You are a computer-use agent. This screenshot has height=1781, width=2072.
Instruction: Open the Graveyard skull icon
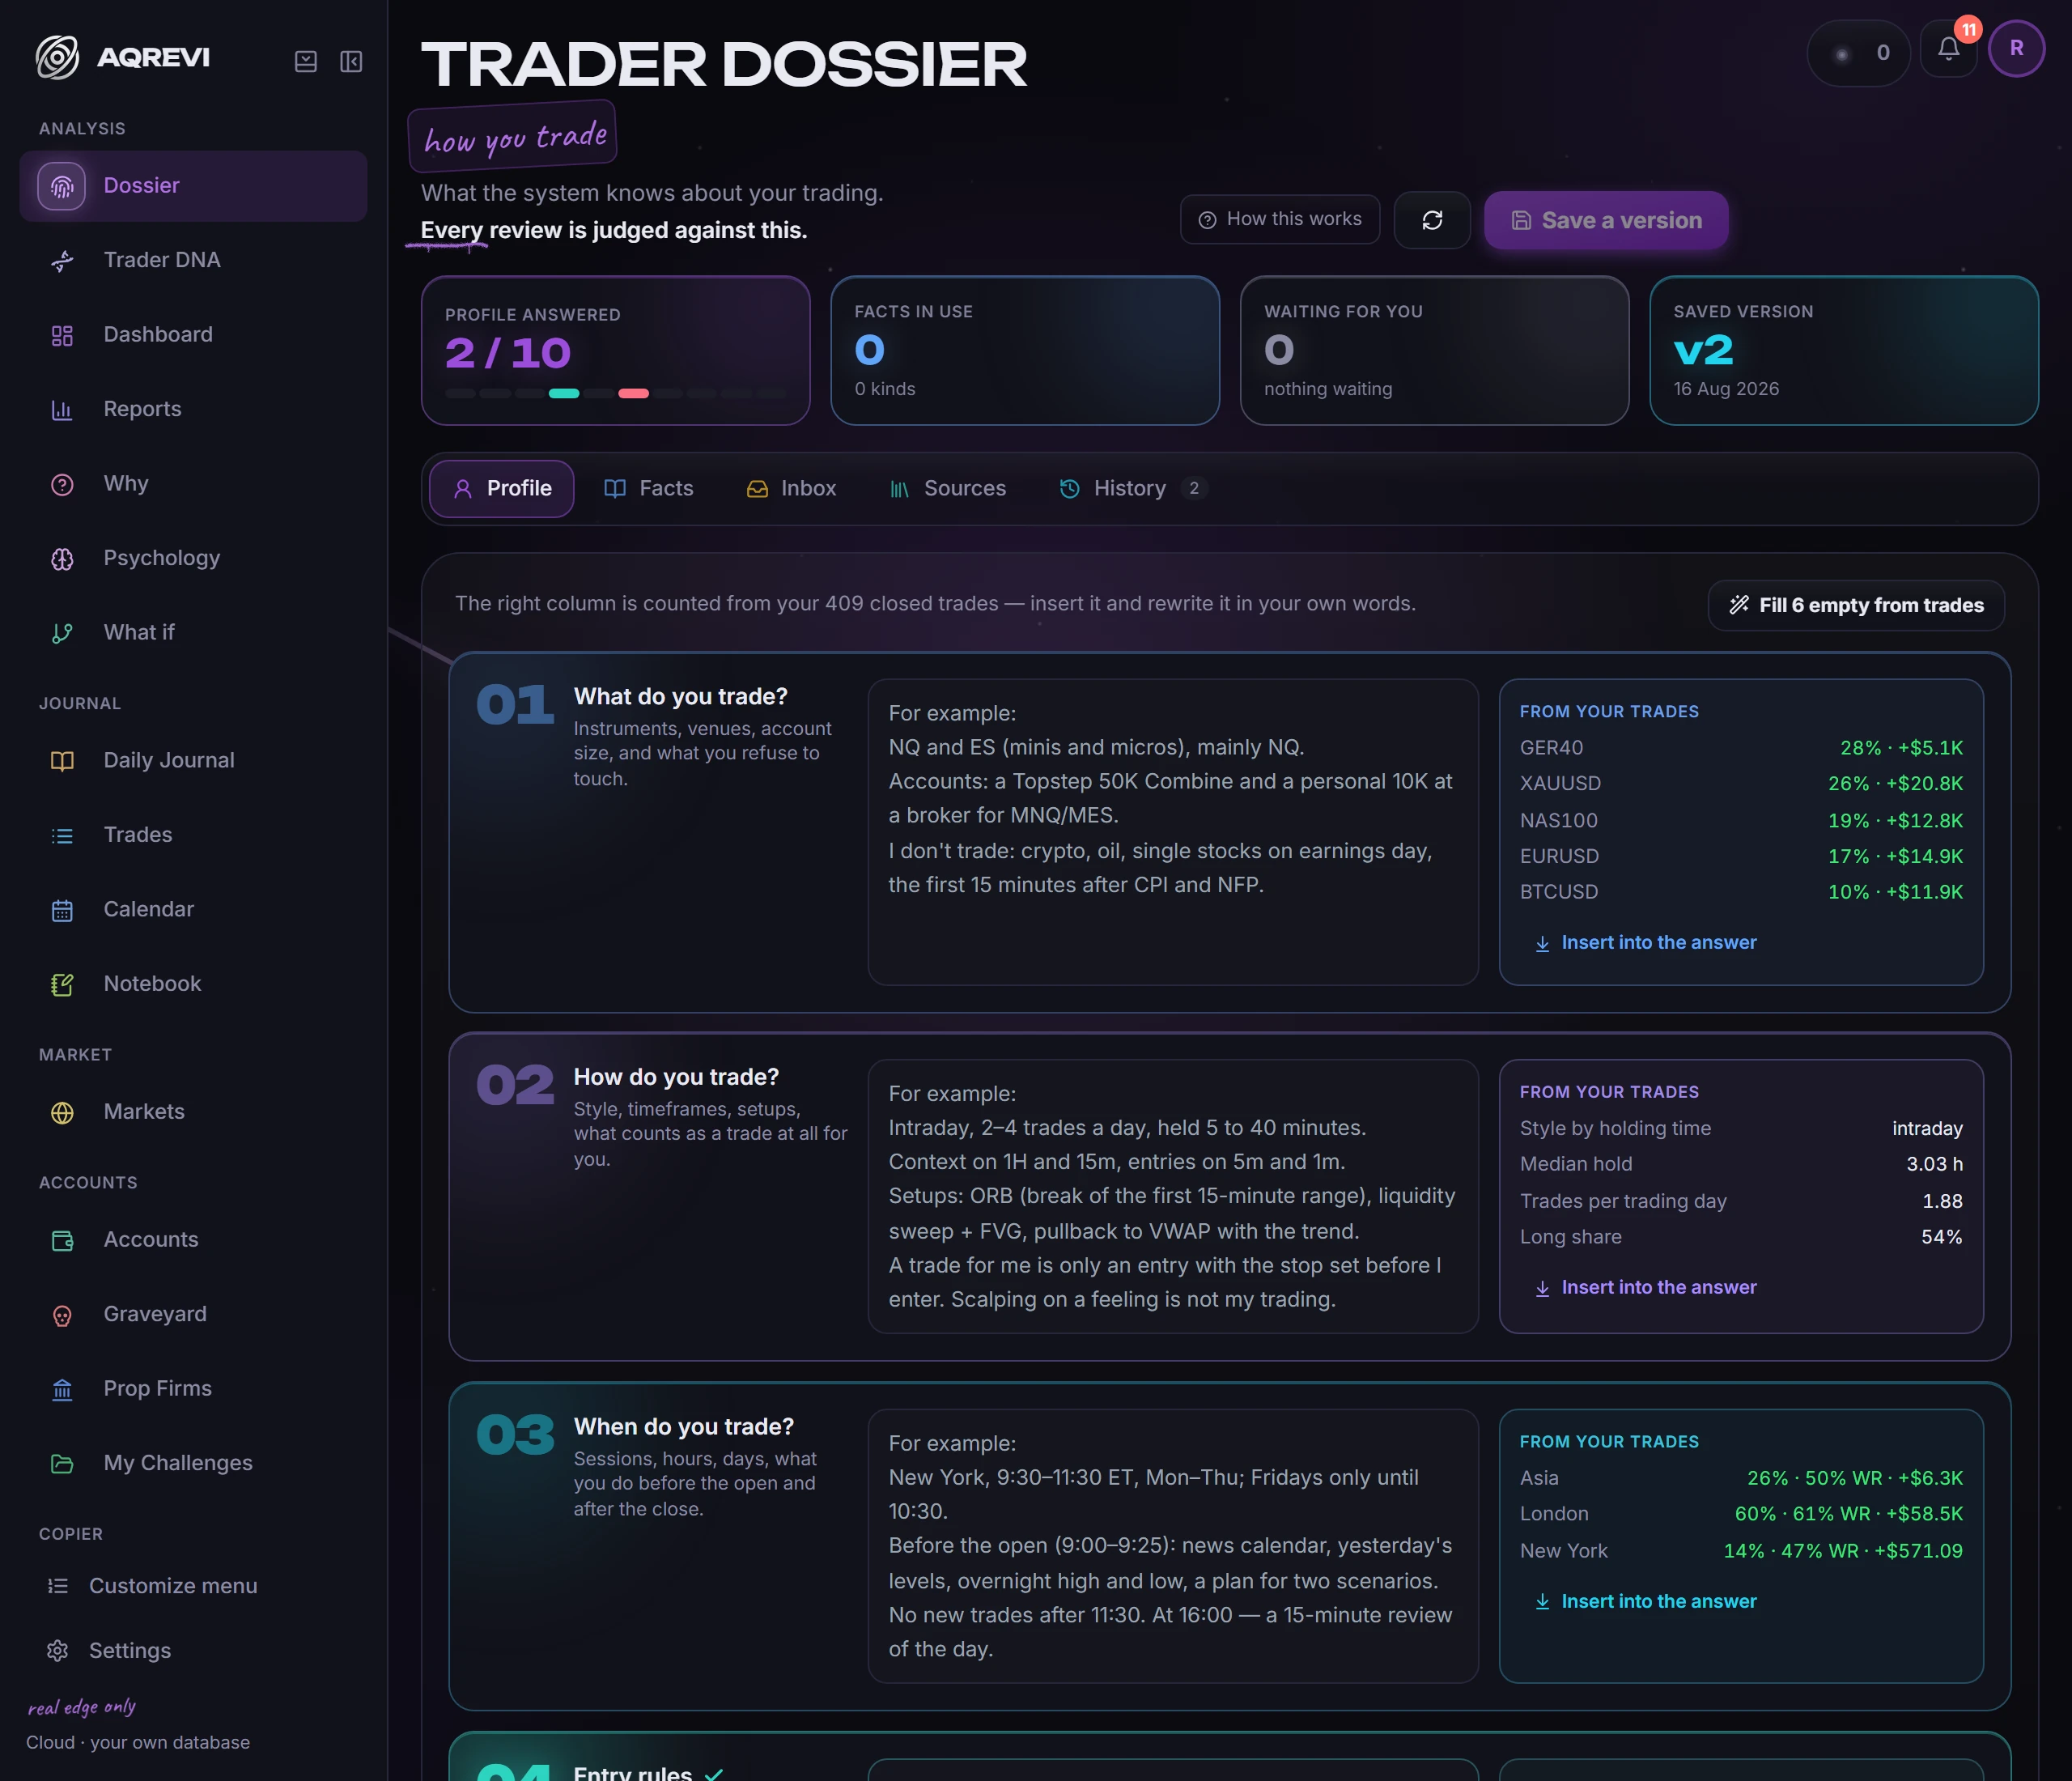tap(62, 1315)
